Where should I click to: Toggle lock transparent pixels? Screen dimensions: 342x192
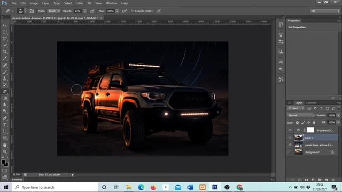[x=297, y=123]
